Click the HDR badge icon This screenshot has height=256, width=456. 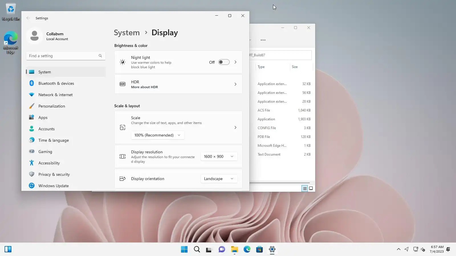click(x=123, y=84)
